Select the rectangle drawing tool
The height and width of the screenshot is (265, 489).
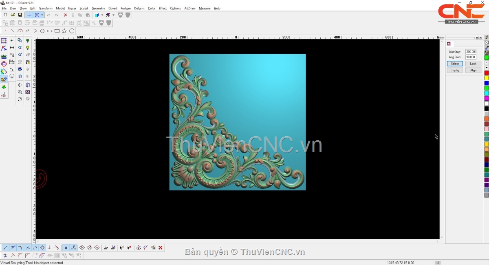tap(57, 31)
